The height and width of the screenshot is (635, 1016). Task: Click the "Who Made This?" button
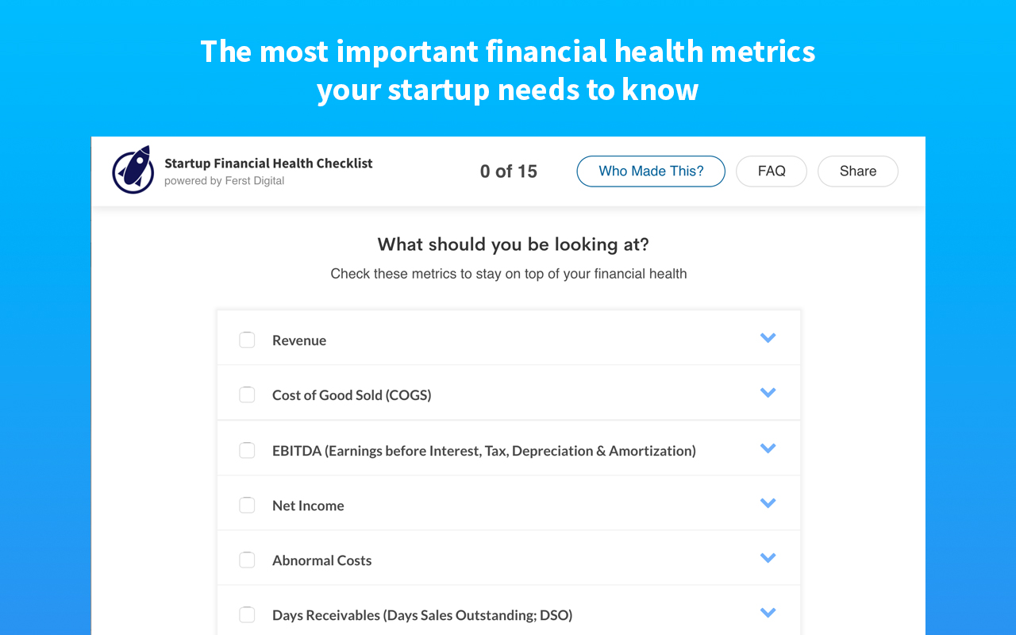651,171
